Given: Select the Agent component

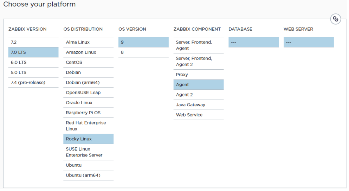Looking at the screenshot, I should pyautogui.click(x=199, y=85).
